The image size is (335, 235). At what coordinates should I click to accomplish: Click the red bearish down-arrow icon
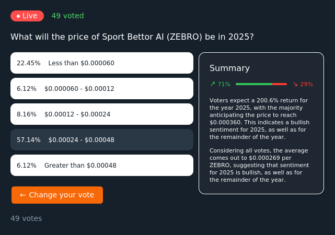point(295,84)
